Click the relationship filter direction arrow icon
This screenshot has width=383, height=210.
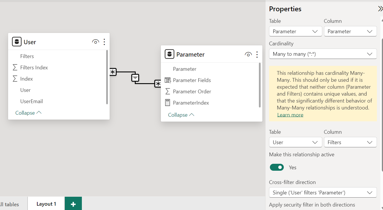(x=135, y=78)
